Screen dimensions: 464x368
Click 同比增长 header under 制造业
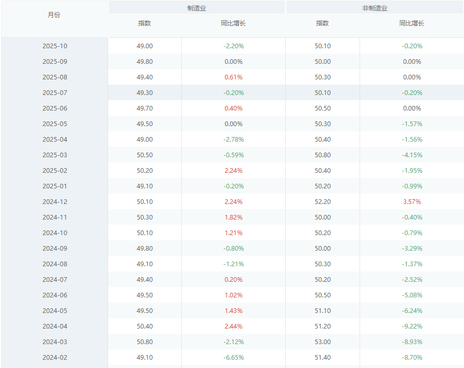tap(233, 23)
